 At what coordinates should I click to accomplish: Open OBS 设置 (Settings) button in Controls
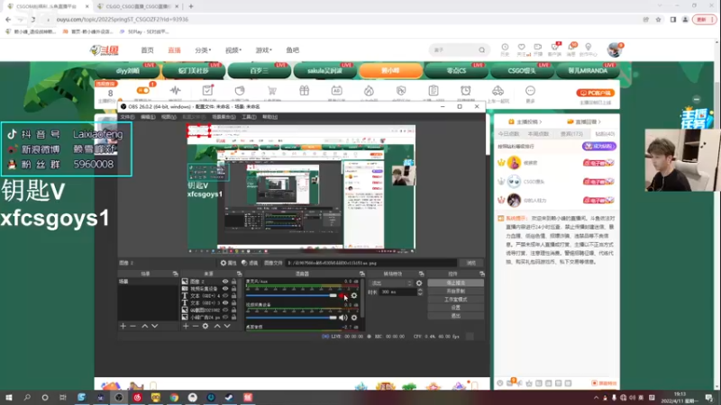pos(456,308)
